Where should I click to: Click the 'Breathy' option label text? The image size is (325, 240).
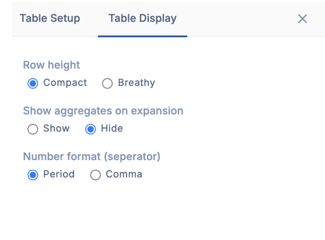tap(136, 83)
